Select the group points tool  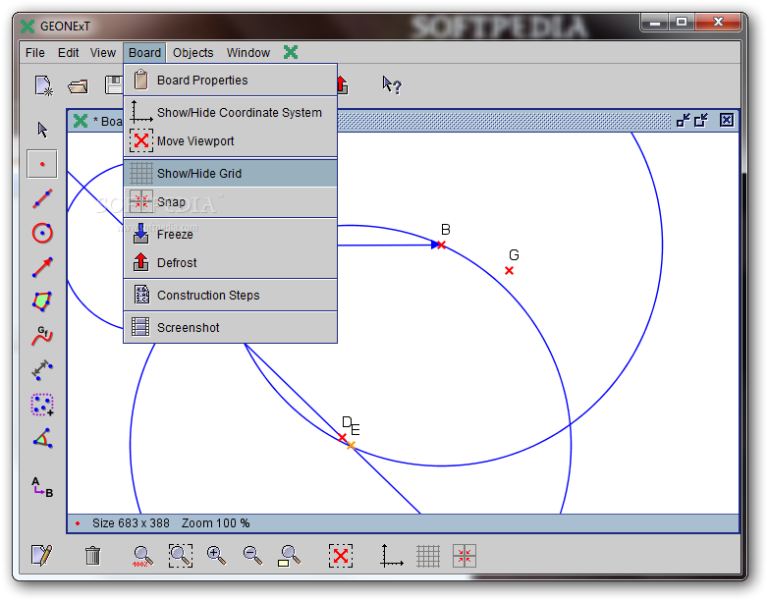point(42,405)
